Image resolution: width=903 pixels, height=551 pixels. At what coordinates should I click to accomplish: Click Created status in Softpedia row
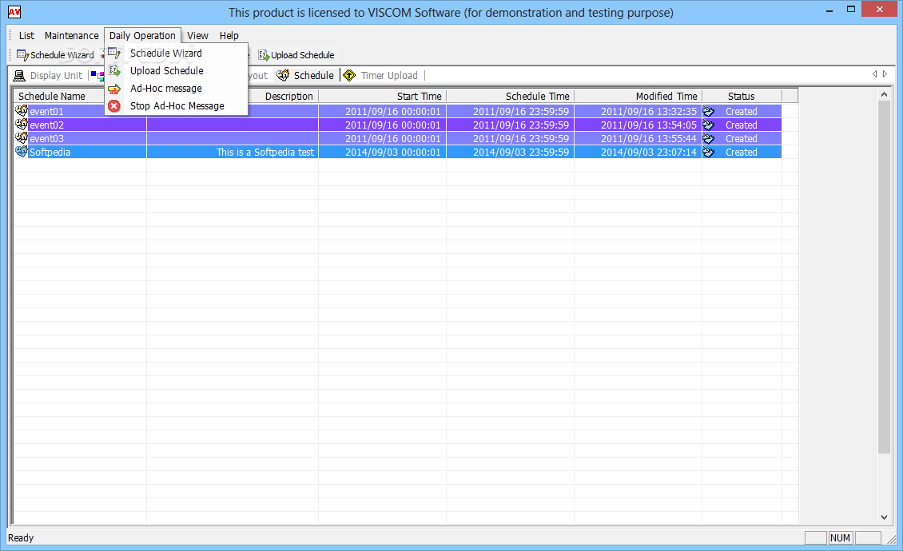[x=741, y=152]
